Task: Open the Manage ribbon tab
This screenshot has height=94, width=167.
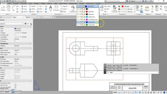Action: tap(36, 3)
